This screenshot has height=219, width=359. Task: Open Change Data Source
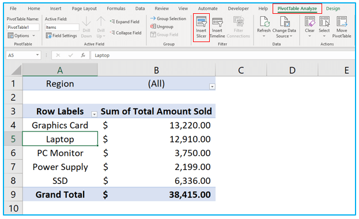[284, 27]
